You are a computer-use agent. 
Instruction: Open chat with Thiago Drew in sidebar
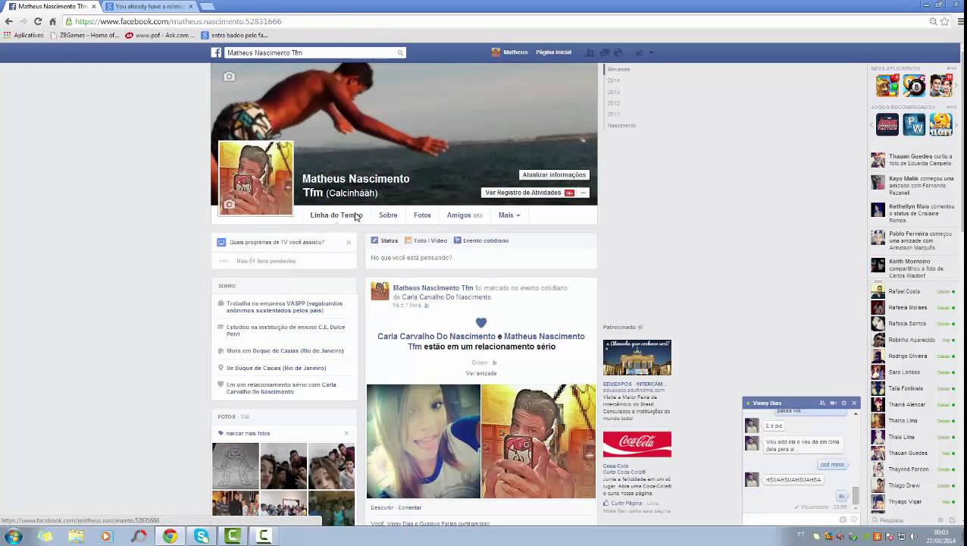(x=912, y=485)
